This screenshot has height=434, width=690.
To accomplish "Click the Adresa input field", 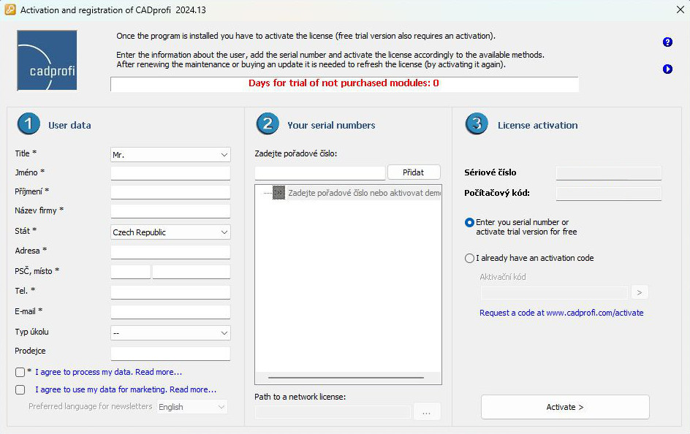I will [170, 252].
